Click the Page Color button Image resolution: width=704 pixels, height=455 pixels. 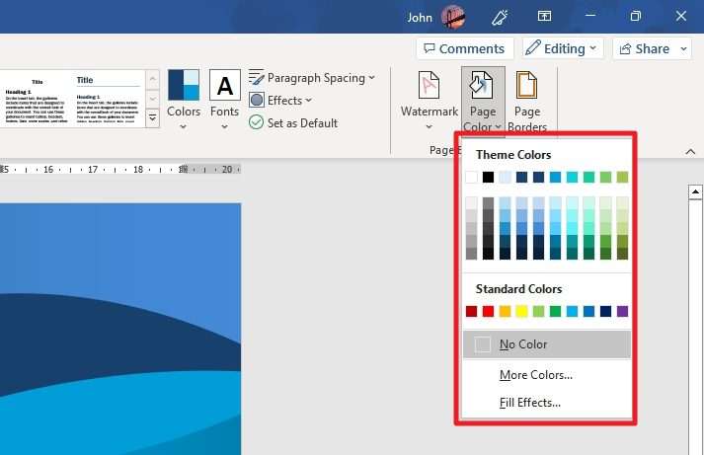[483, 101]
